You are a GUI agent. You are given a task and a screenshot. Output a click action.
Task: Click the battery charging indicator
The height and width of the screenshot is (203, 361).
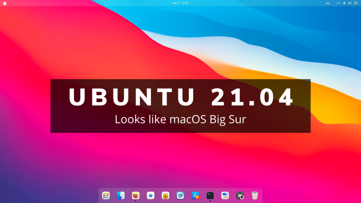point(356,3)
